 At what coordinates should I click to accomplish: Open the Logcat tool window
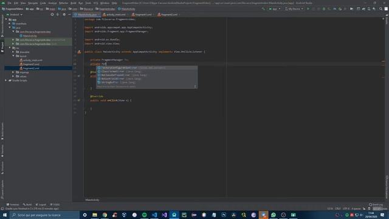coord(41,204)
